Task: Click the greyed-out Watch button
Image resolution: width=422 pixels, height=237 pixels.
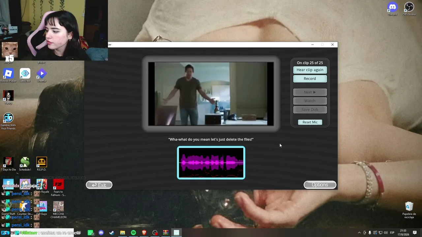Action: [310, 101]
